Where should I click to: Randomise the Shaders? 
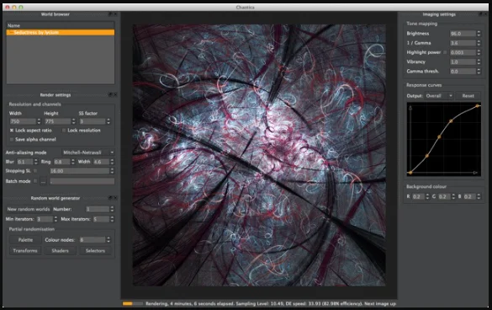60,250
